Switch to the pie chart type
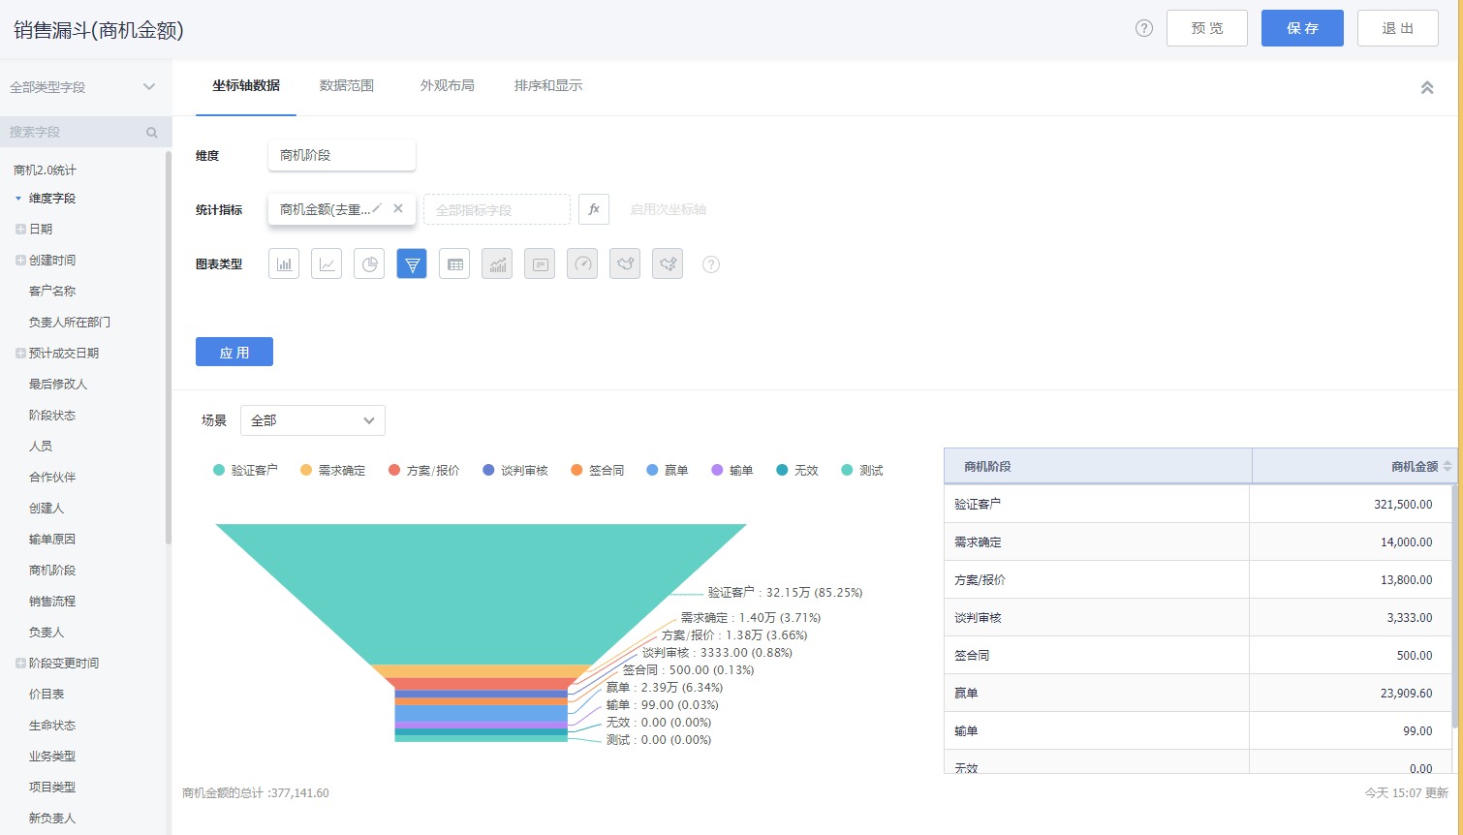The height and width of the screenshot is (835, 1463). [x=369, y=263]
